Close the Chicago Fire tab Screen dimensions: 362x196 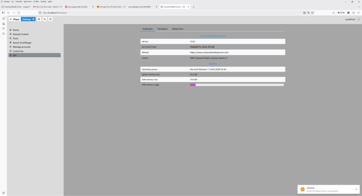(x=125, y=7)
